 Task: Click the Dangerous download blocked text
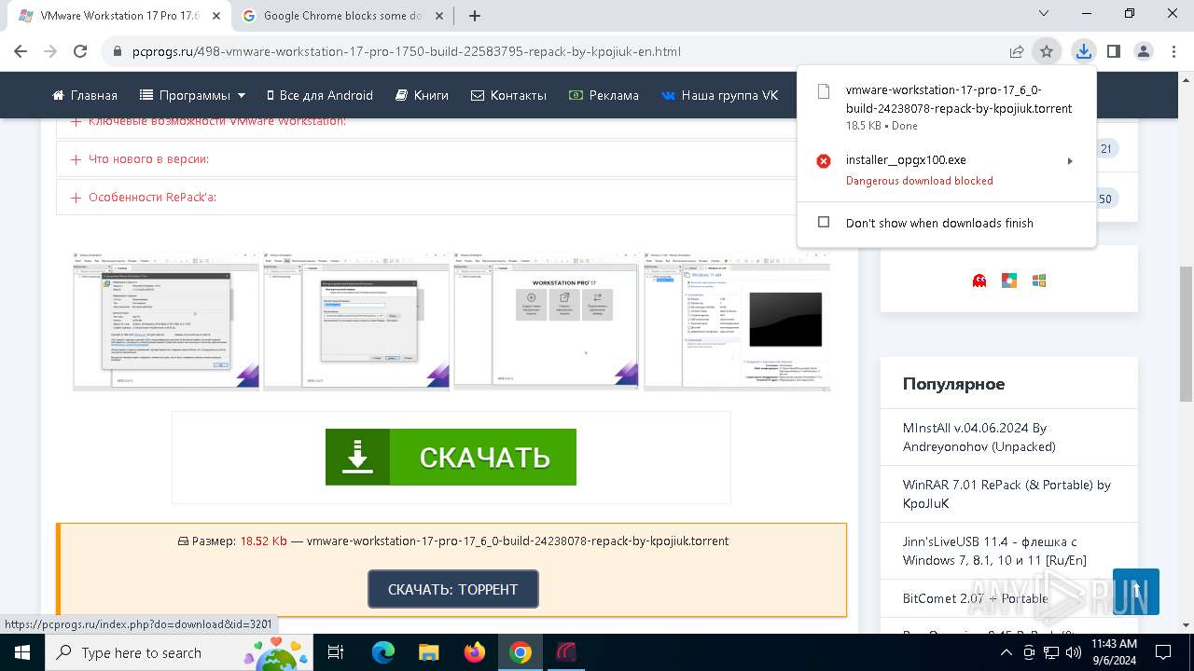[x=919, y=181]
